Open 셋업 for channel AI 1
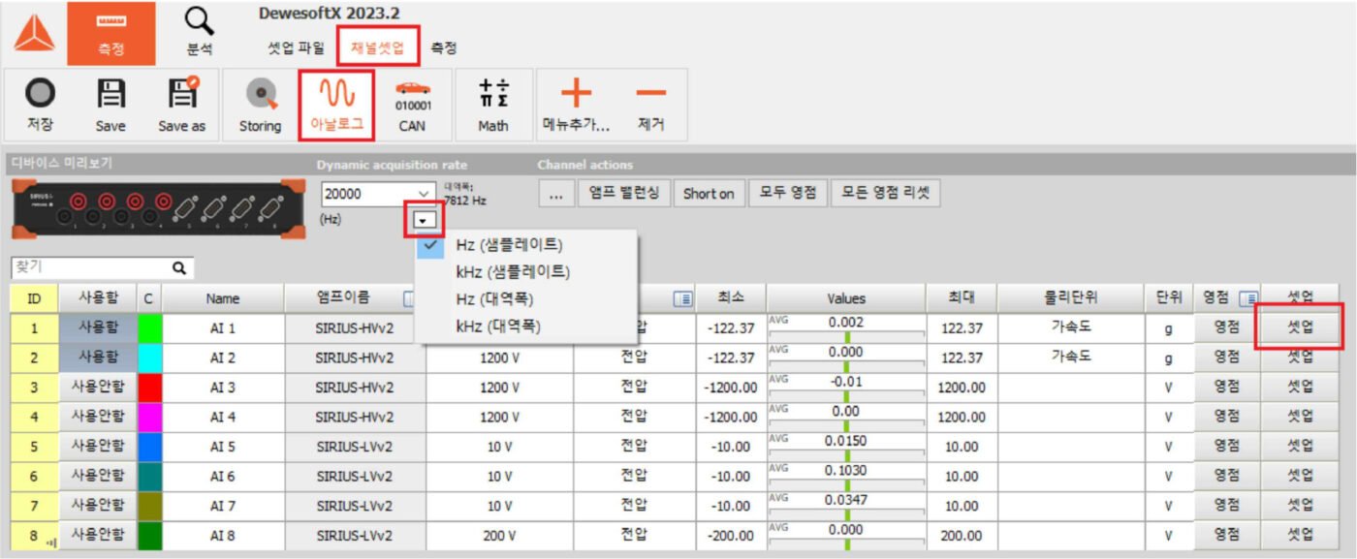 point(1300,327)
